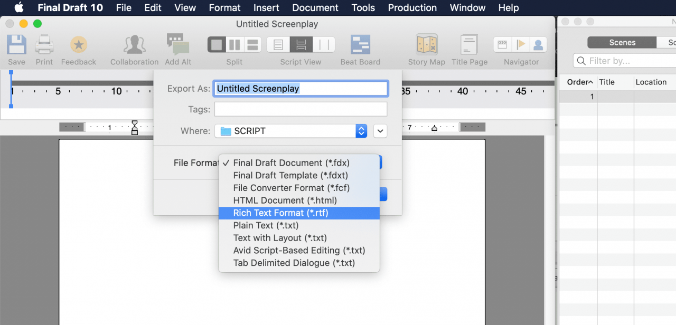The width and height of the screenshot is (676, 325).
Task: Toggle the single pane Split view button
Action: [x=217, y=45]
